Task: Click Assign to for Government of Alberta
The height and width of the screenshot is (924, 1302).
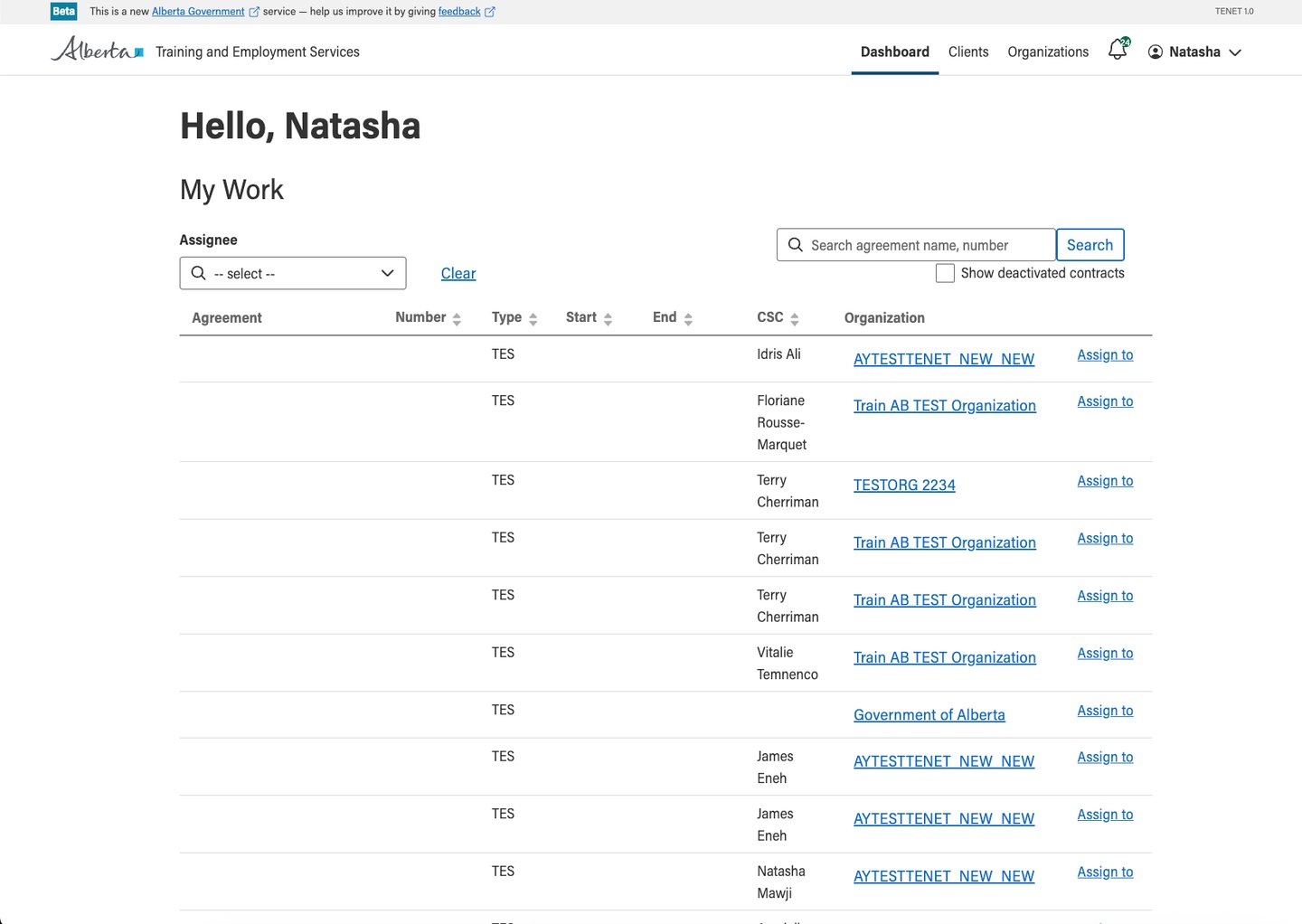Action: [1105, 711]
